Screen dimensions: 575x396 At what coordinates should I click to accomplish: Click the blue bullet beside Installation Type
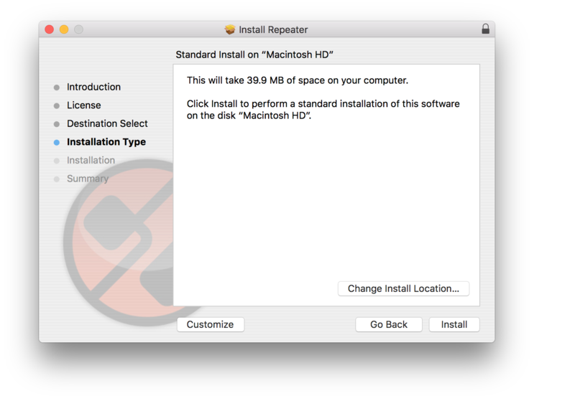pos(57,142)
